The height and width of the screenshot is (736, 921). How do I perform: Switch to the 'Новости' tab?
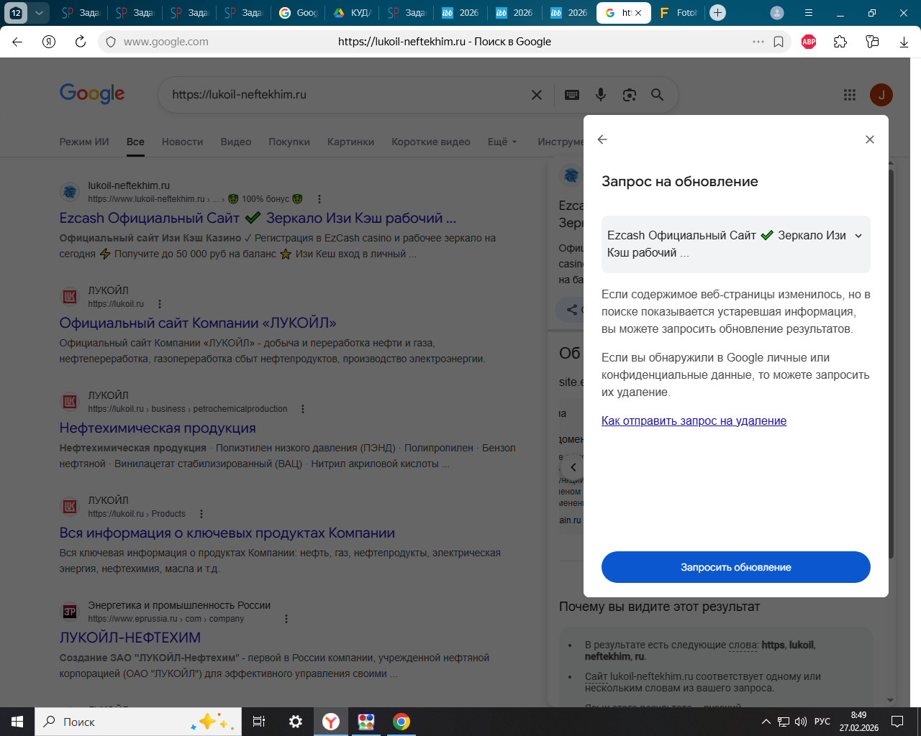[x=182, y=142]
